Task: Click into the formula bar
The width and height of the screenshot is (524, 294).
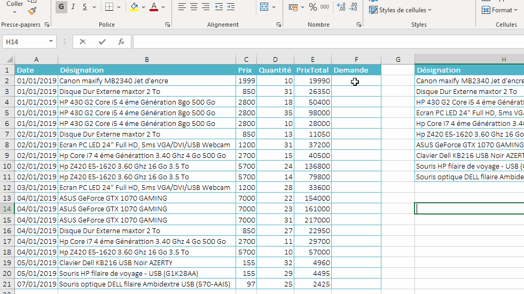Action: coord(329,42)
